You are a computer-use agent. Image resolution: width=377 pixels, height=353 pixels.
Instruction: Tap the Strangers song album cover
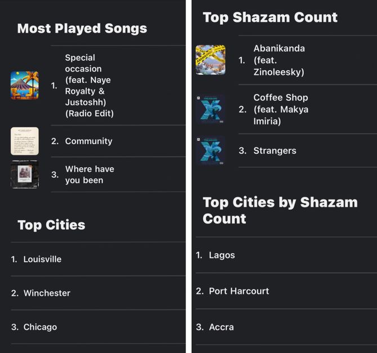click(x=210, y=151)
